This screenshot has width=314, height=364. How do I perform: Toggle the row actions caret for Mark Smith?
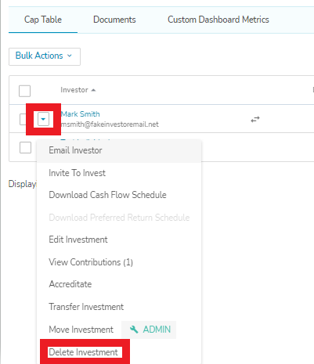pos(43,120)
